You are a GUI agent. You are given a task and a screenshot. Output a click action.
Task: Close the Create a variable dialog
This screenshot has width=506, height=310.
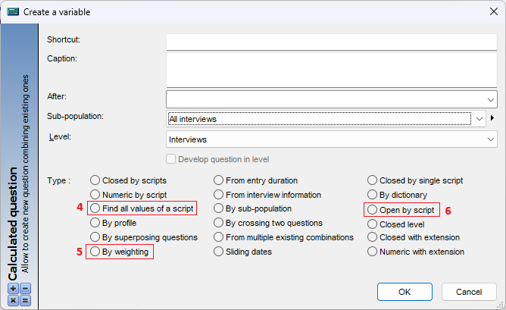[x=494, y=11]
